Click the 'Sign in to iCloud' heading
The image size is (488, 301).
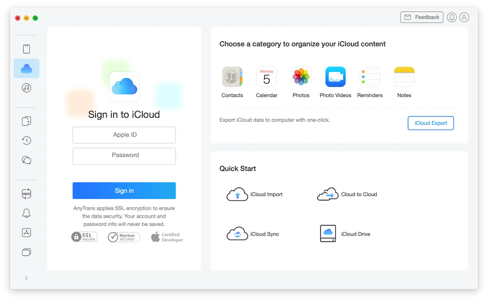pos(124,115)
